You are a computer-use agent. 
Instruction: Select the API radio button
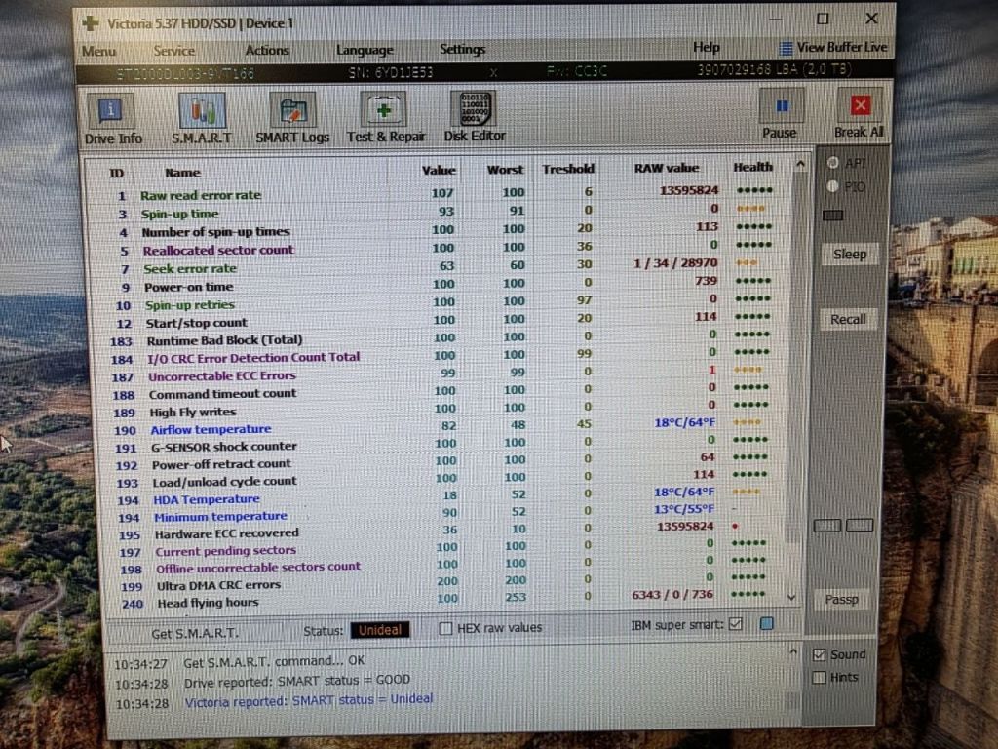point(832,163)
